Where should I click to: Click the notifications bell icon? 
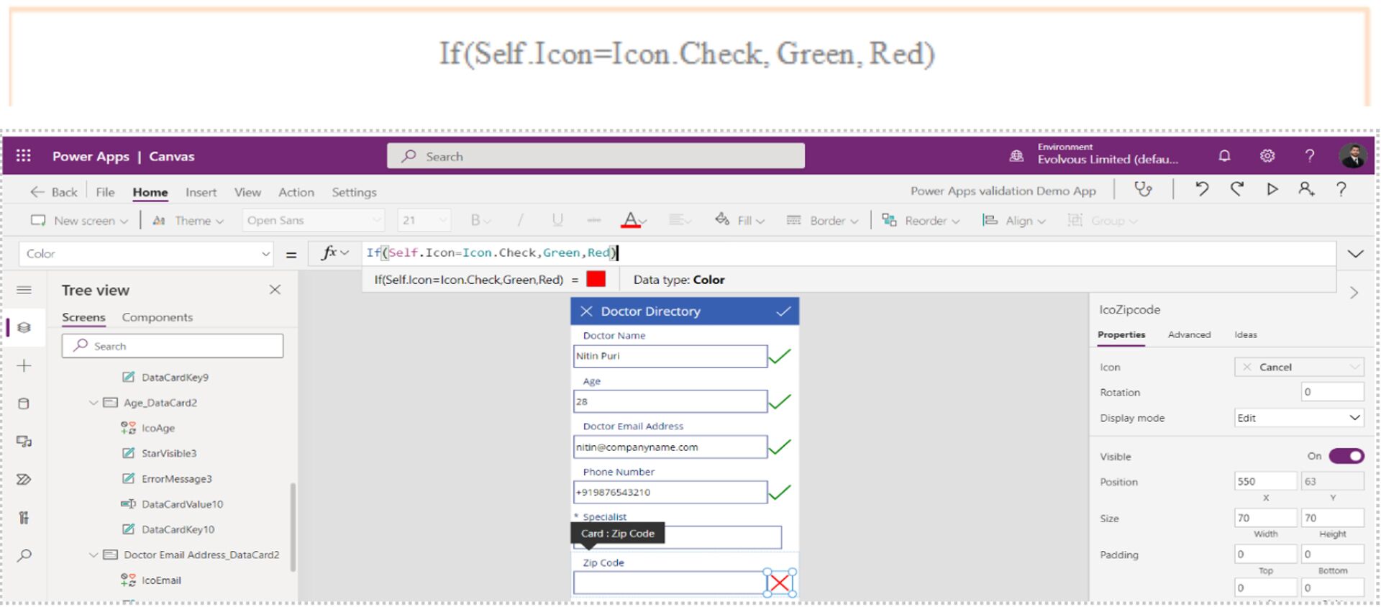pyautogui.click(x=1224, y=156)
